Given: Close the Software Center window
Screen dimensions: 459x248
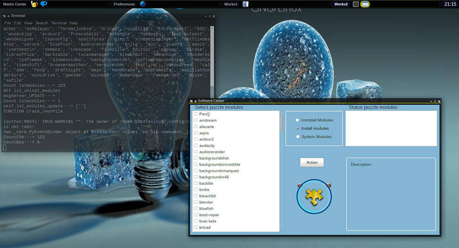Looking at the screenshot, I should click(439, 101).
